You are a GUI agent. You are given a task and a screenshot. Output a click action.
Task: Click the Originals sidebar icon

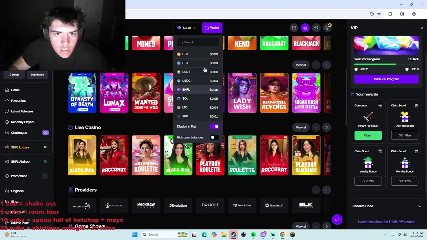pos(7,191)
